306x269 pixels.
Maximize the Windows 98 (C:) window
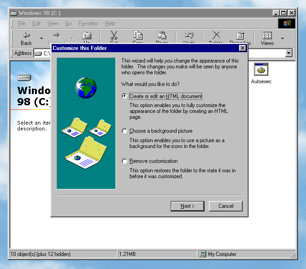(284, 13)
